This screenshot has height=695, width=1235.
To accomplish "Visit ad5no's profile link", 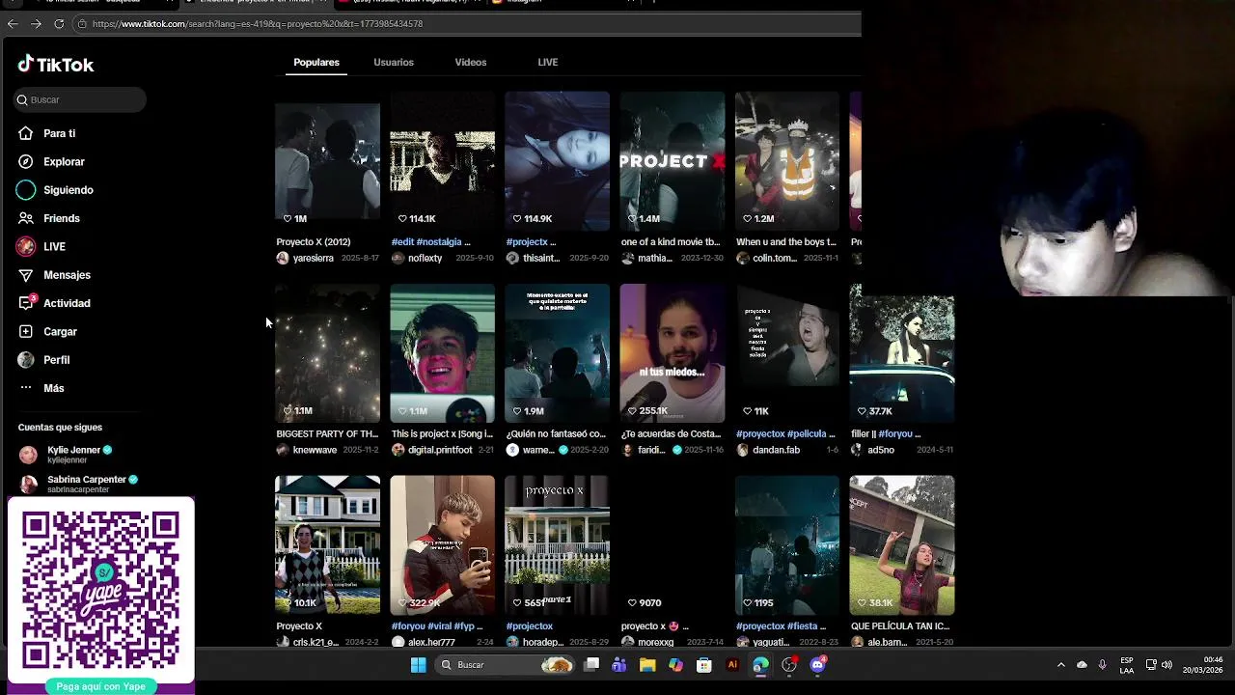I will (x=881, y=451).
